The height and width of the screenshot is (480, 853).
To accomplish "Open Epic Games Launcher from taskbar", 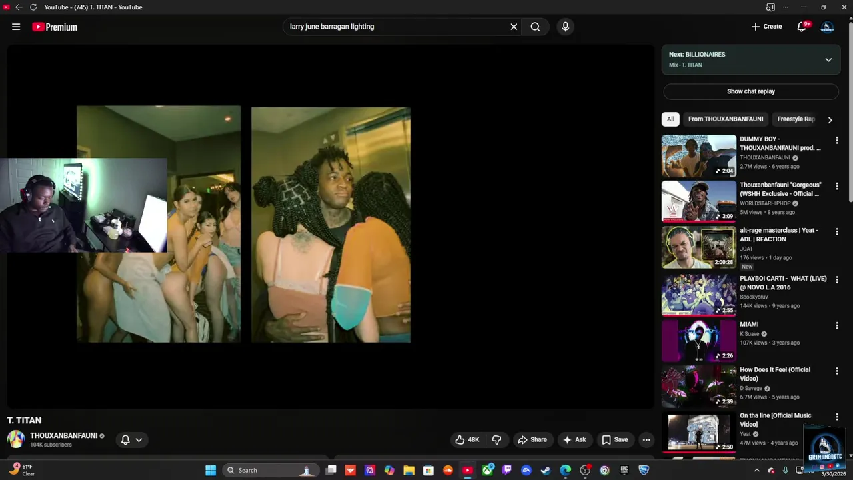I will pyautogui.click(x=624, y=470).
